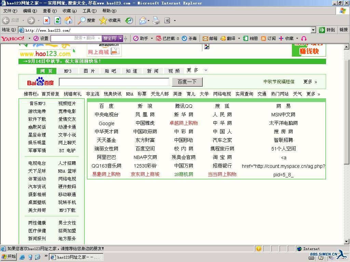This screenshot has height=262, width=350.
Task: Expand 搜全网 search dropdown arrow
Action: [121, 39]
